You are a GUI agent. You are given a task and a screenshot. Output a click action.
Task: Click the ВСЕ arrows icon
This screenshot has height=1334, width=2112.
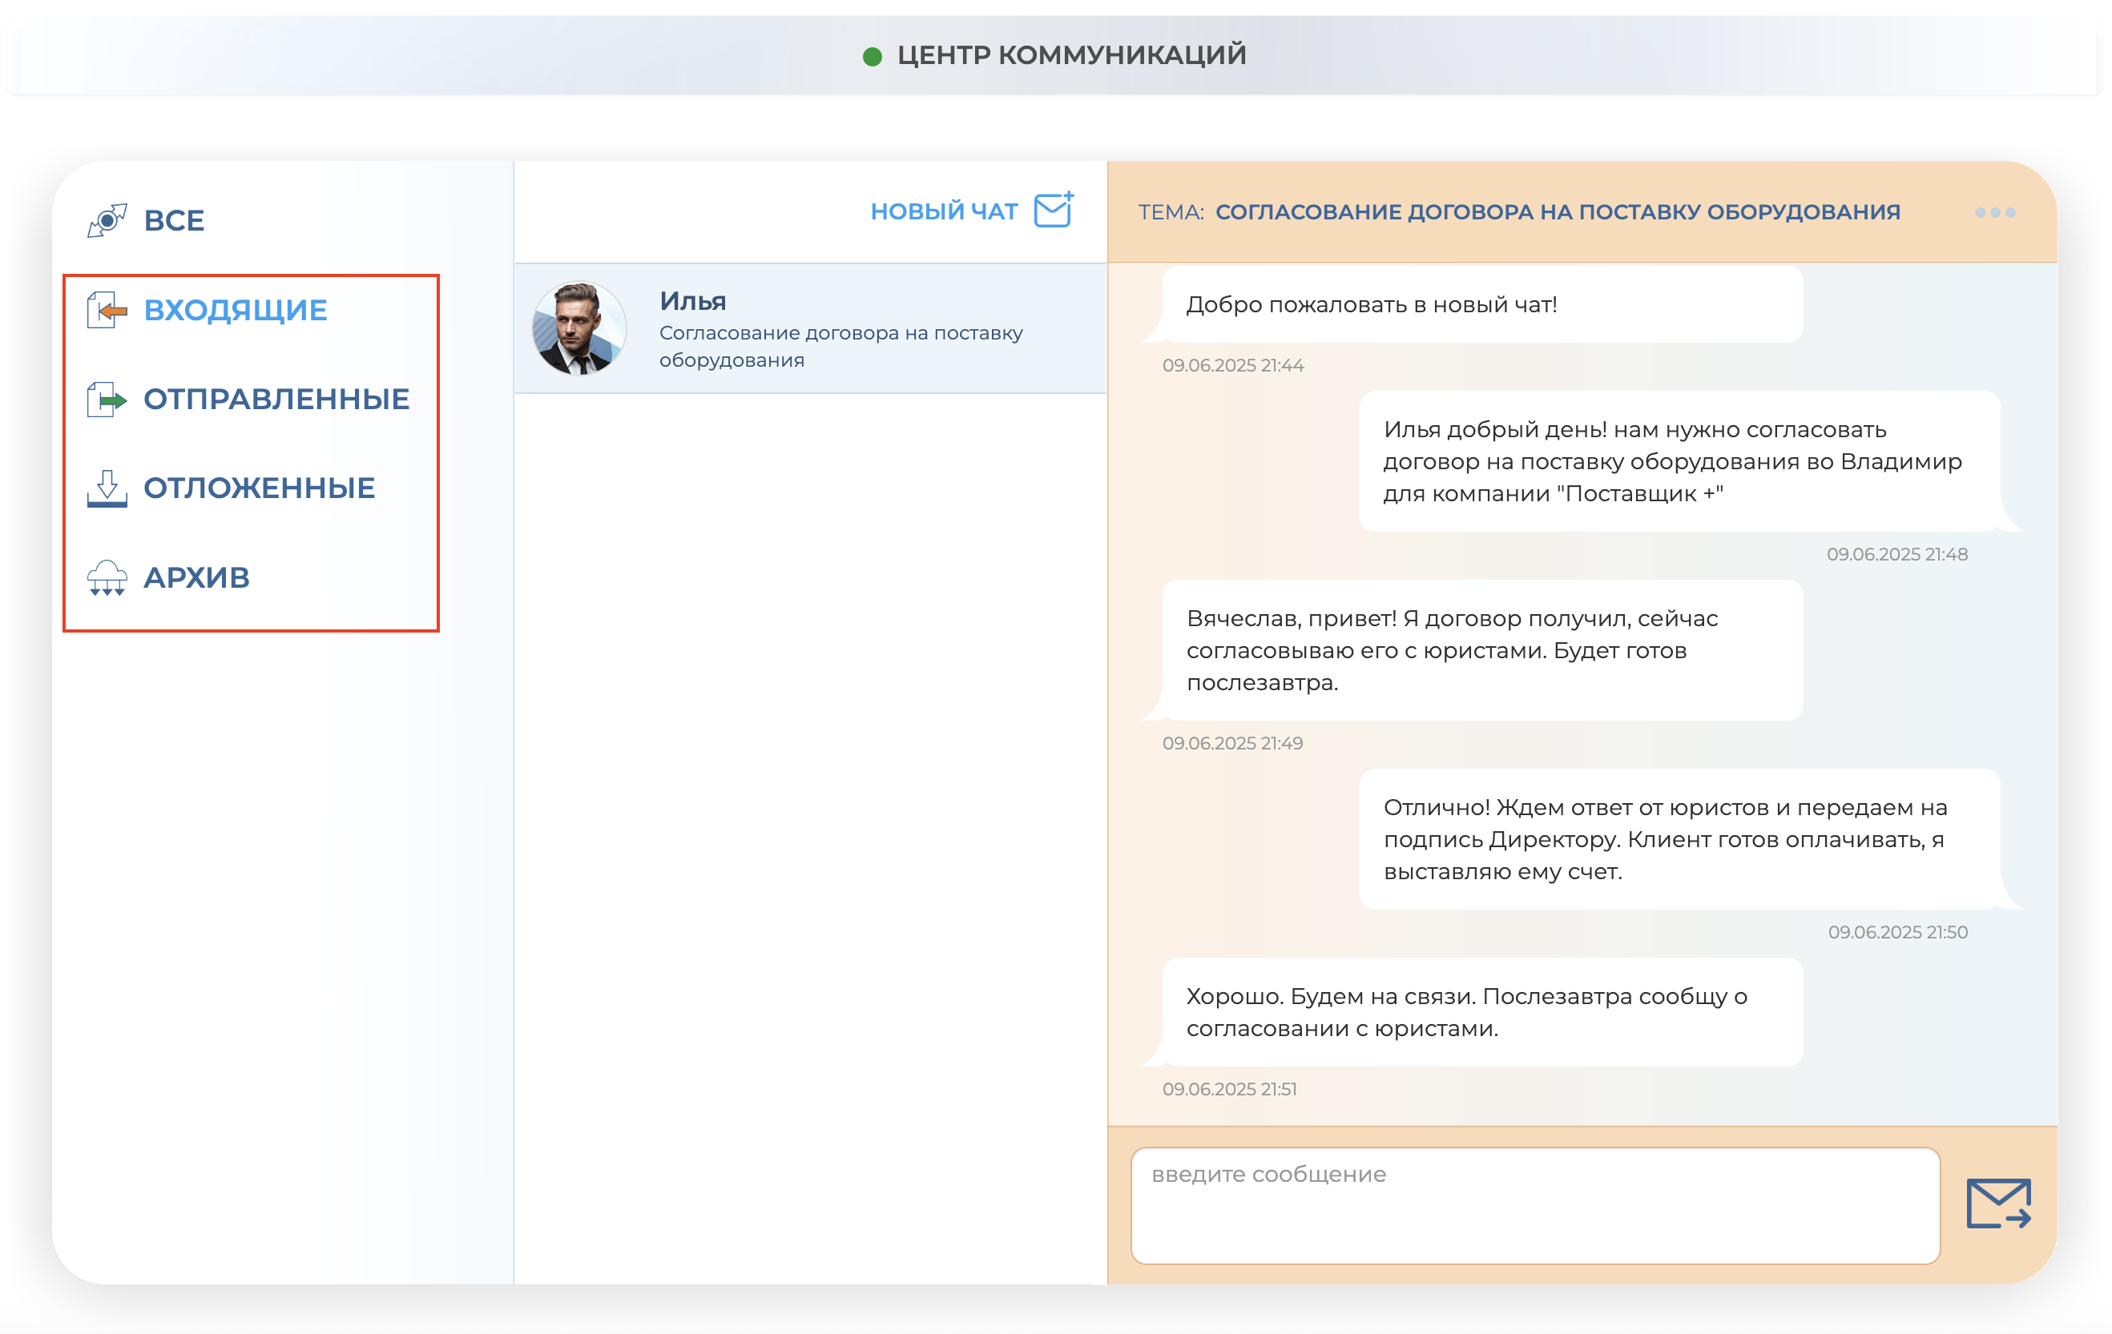pyautogui.click(x=107, y=219)
